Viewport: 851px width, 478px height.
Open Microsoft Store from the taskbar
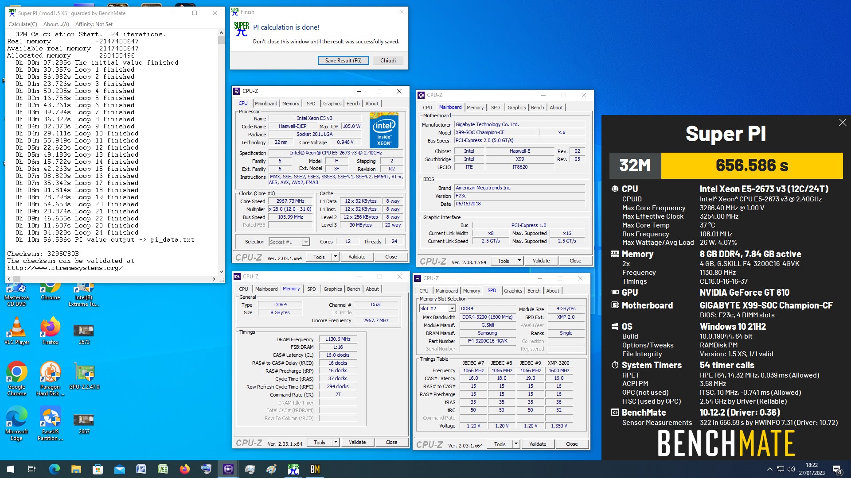point(98,469)
